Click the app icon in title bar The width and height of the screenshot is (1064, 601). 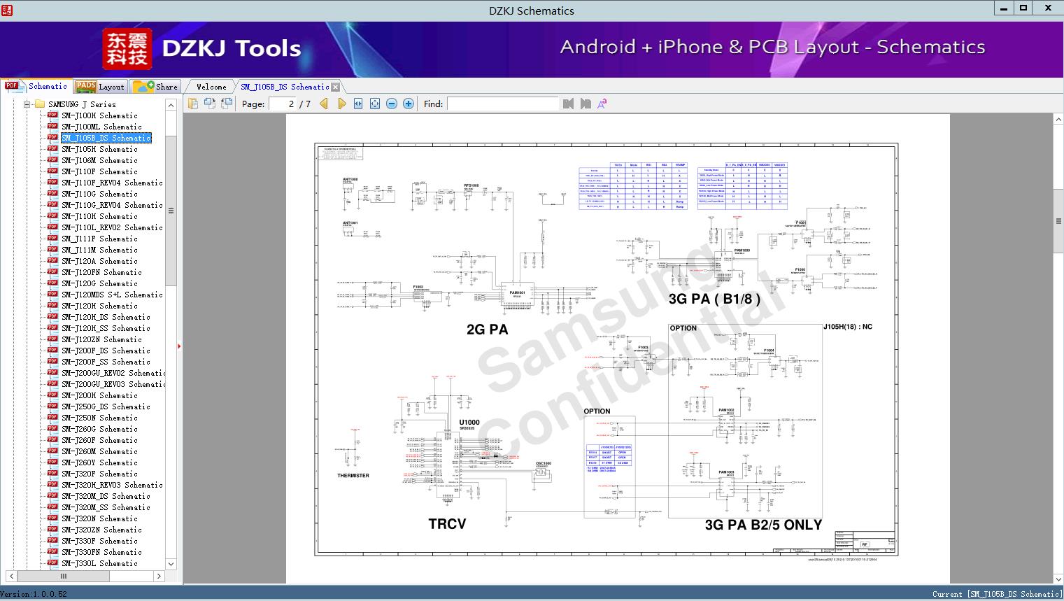[7, 10]
